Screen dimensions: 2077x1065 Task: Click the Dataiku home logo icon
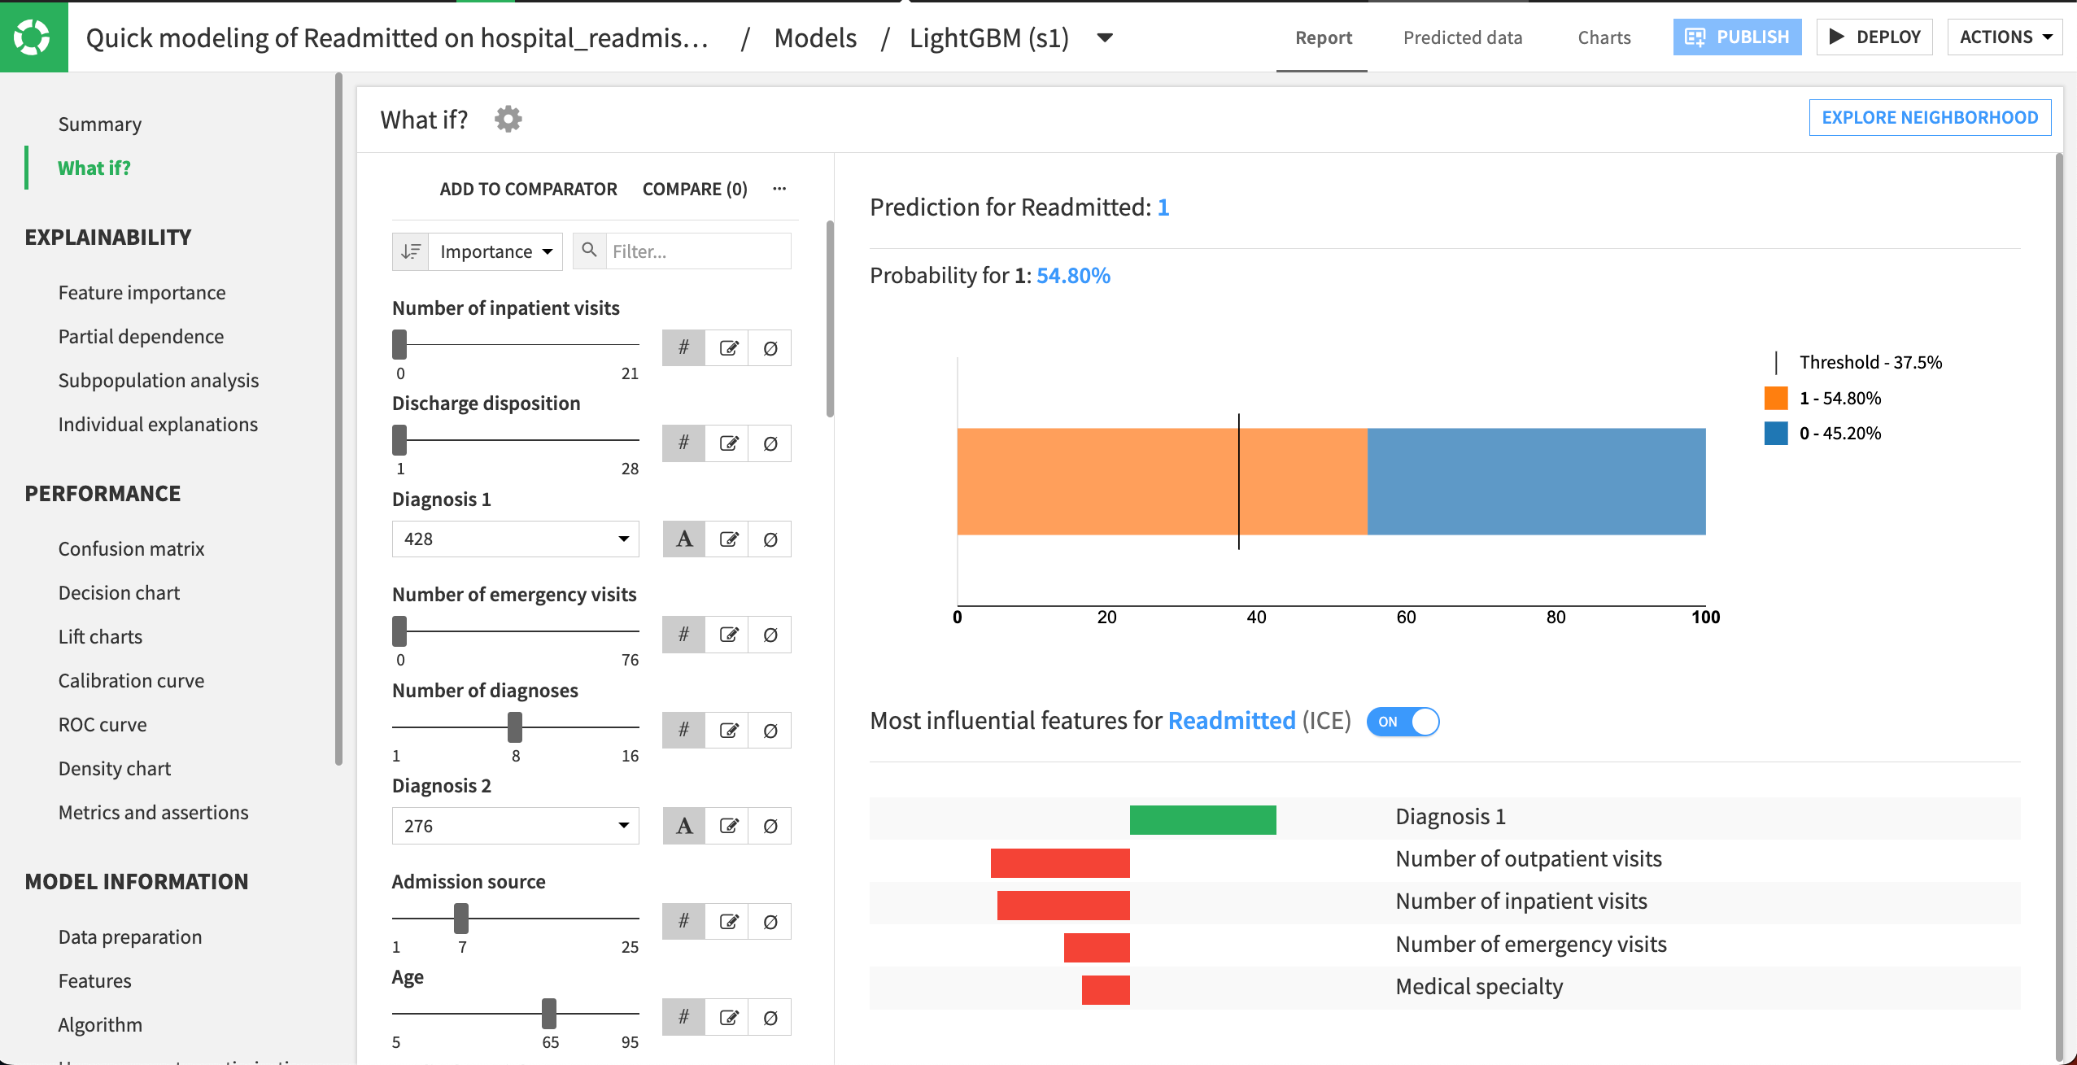click(x=33, y=37)
